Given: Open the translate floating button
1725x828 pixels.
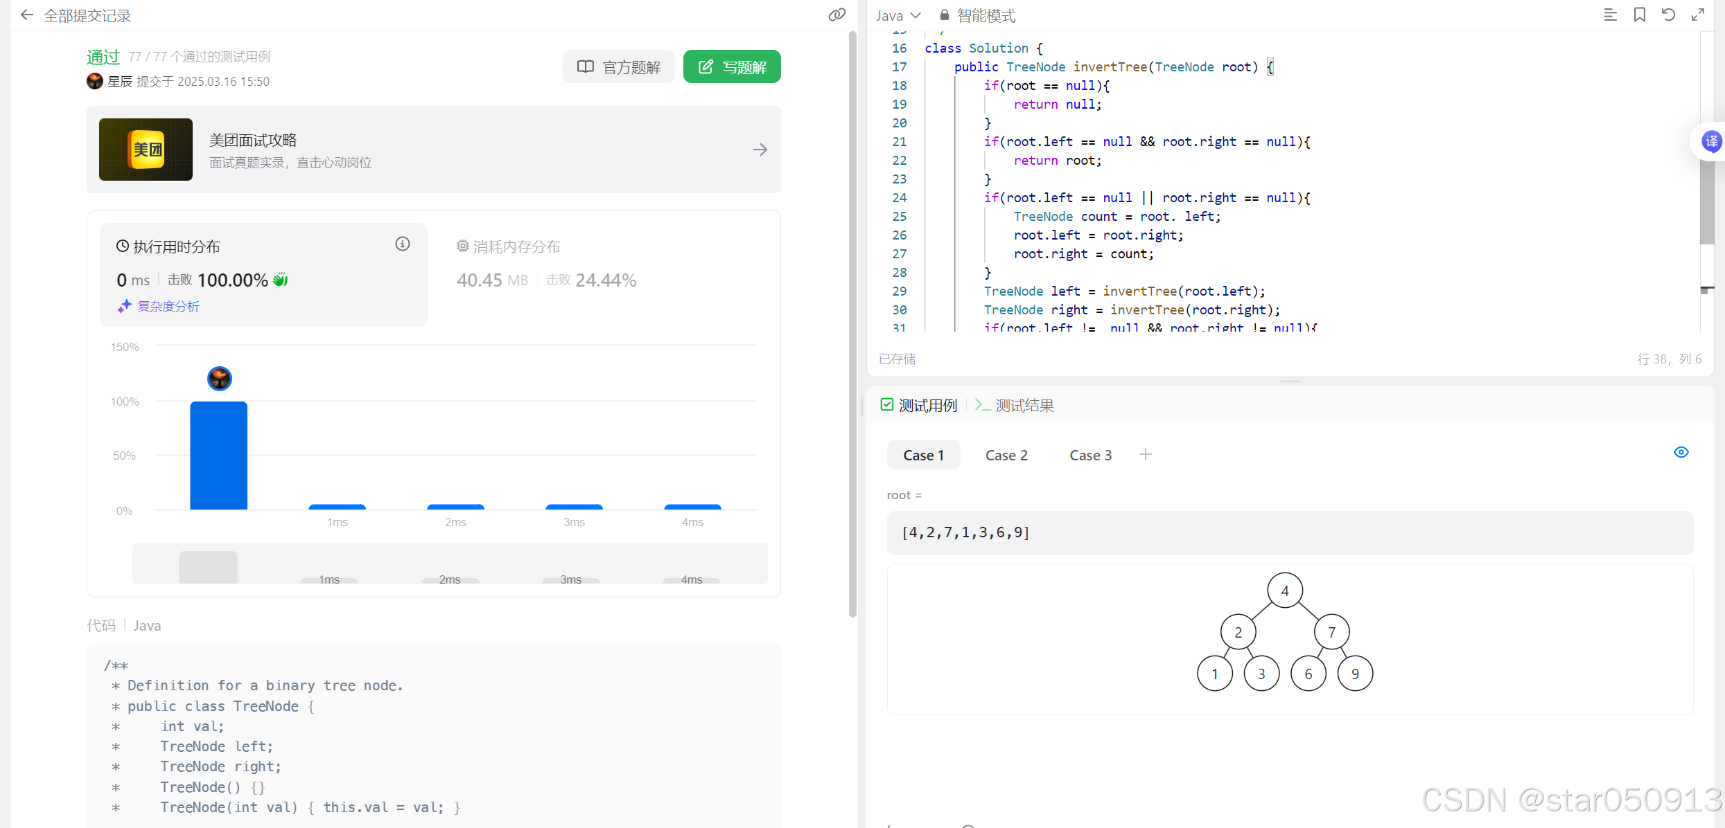Looking at the screenshot, I should point(1711,142).
